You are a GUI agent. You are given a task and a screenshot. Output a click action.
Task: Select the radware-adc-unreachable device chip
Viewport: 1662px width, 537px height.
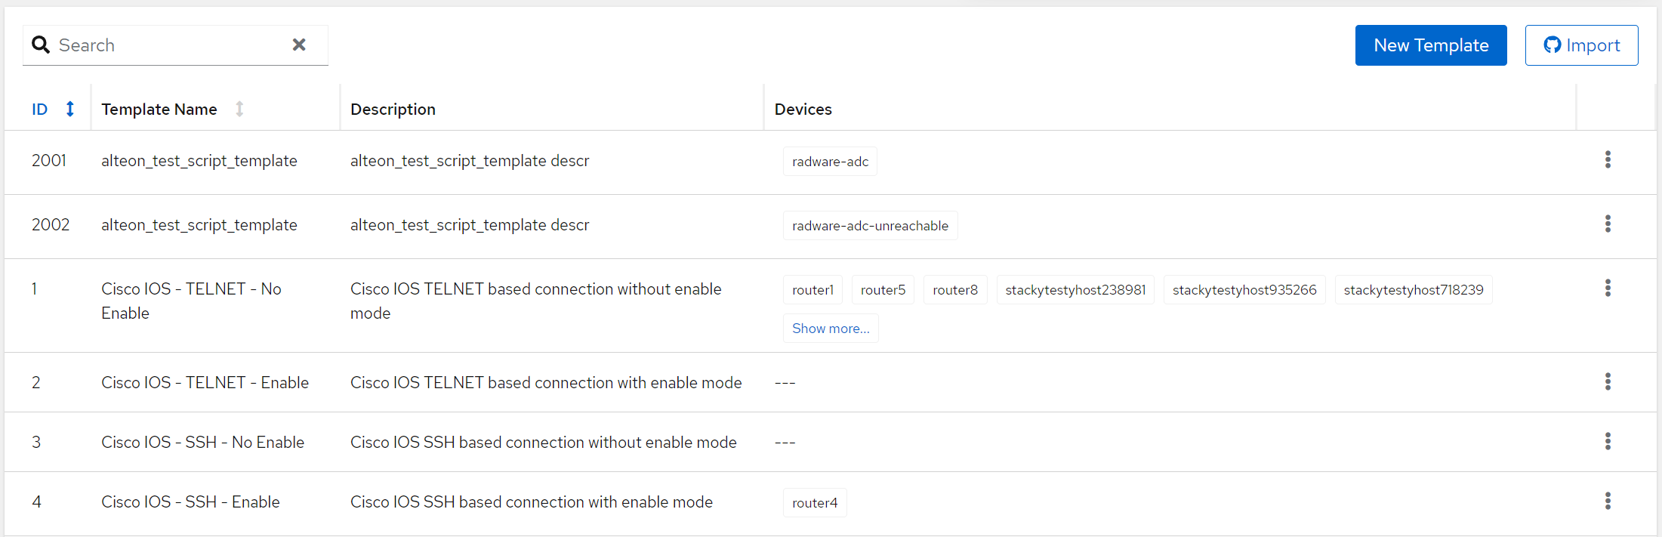[870, 226]
